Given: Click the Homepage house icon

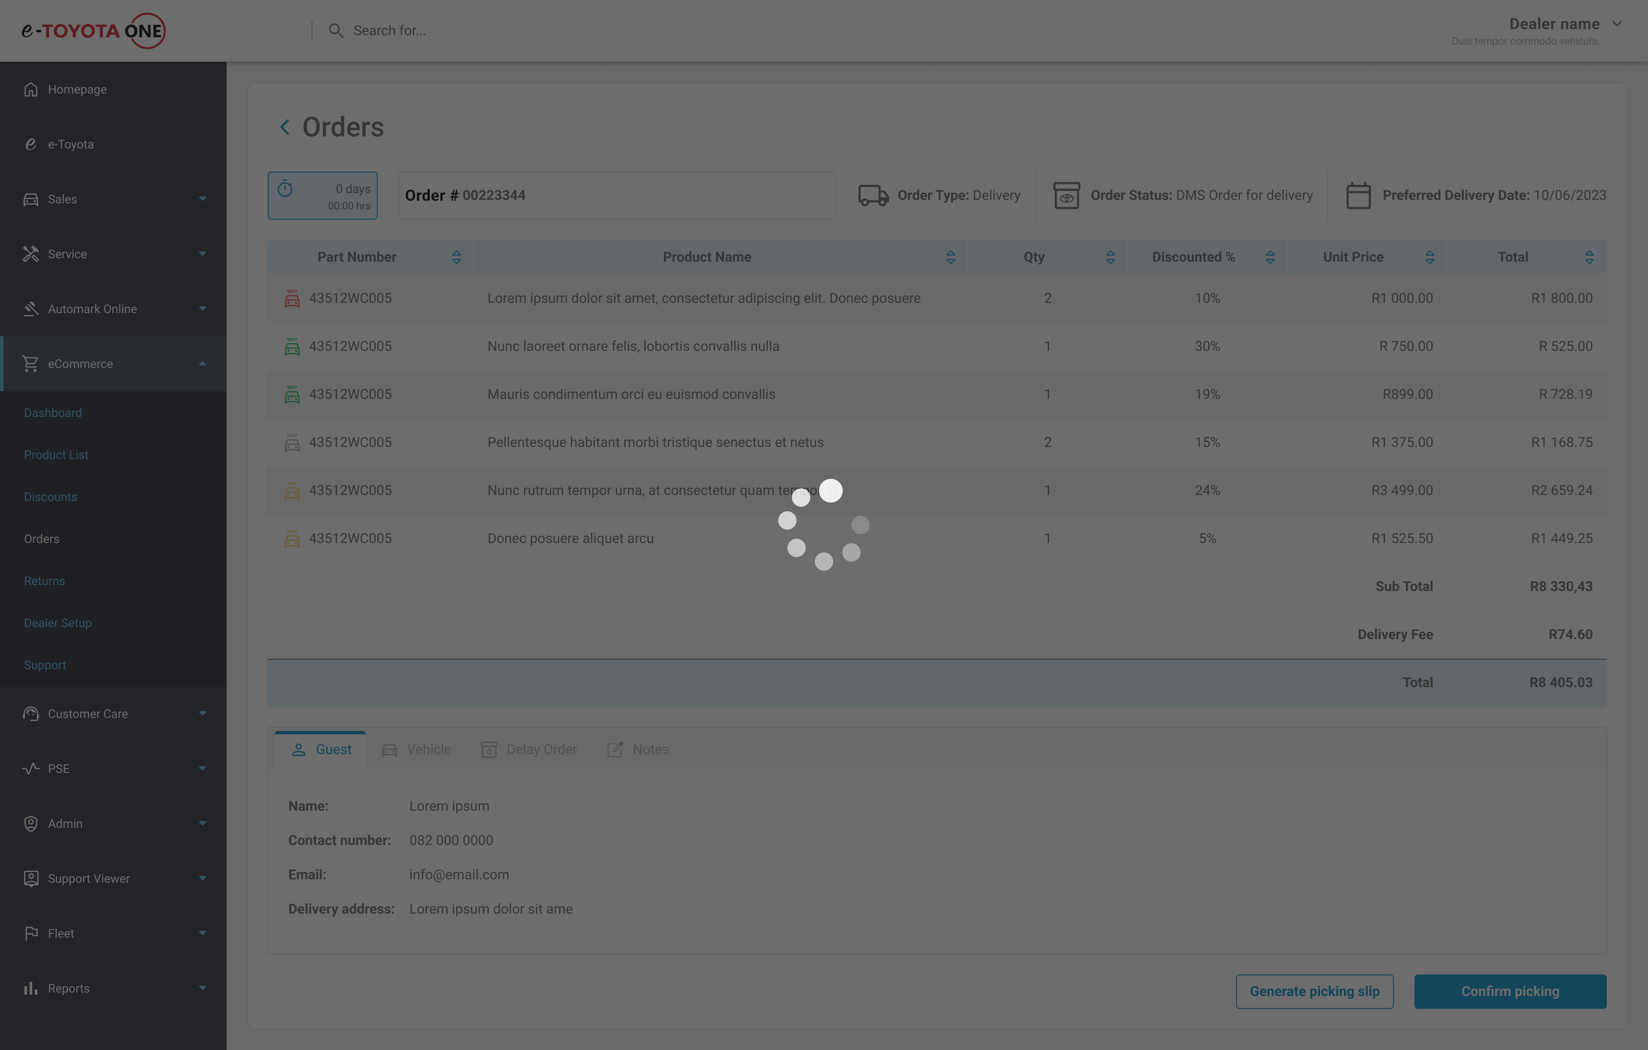Looking at the screenshot, I should (31, 90).
